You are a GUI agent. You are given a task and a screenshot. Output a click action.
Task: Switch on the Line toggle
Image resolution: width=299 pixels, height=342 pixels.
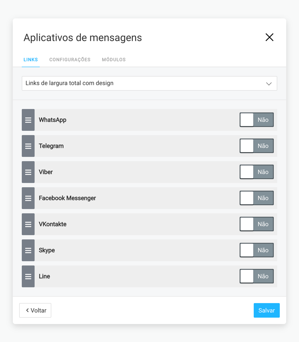coord(257,276)
